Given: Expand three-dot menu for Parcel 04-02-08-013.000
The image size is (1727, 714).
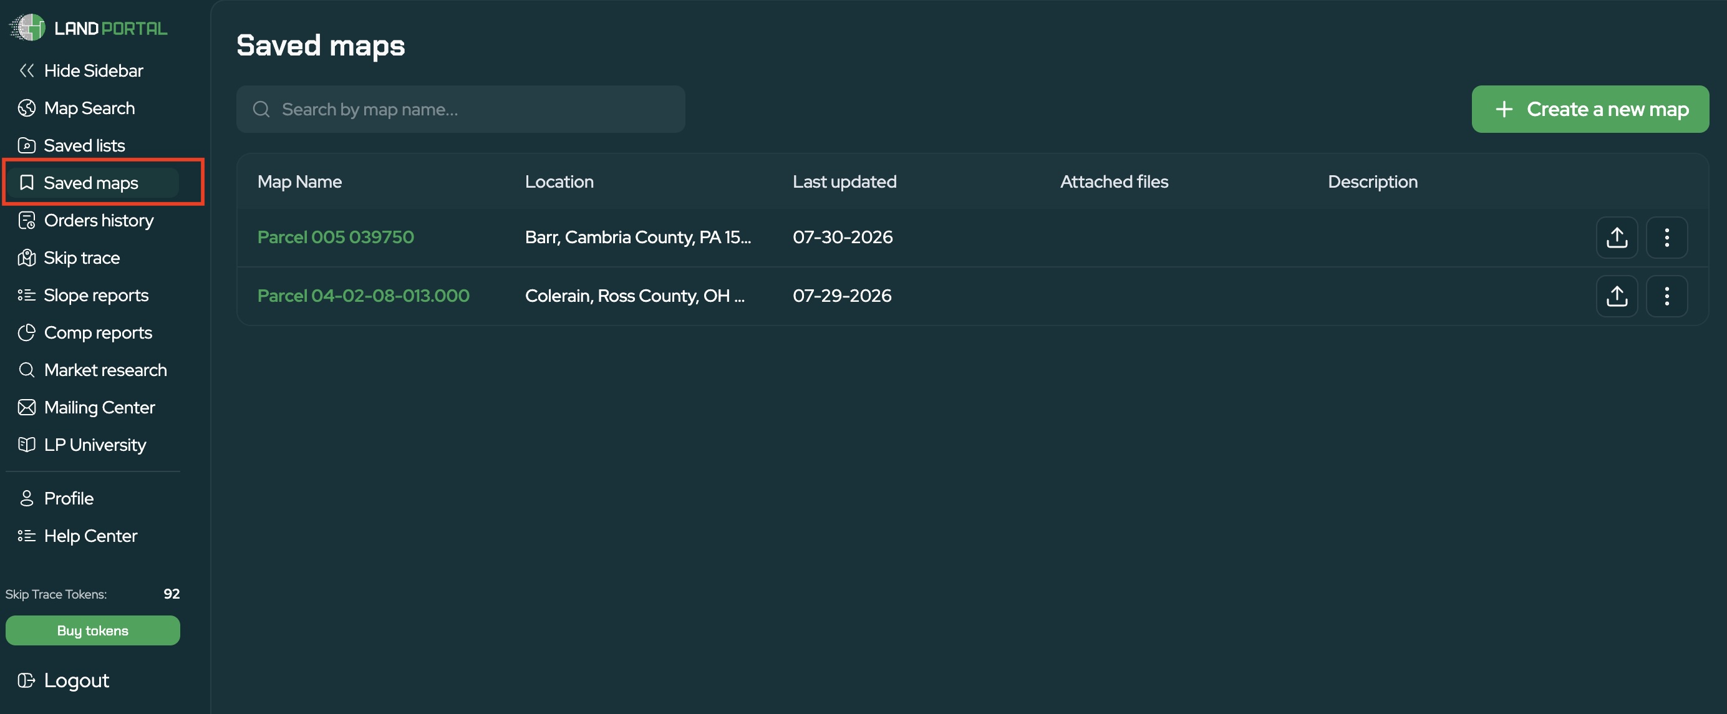Looking at the screenshot, I should coord(1667,296).
